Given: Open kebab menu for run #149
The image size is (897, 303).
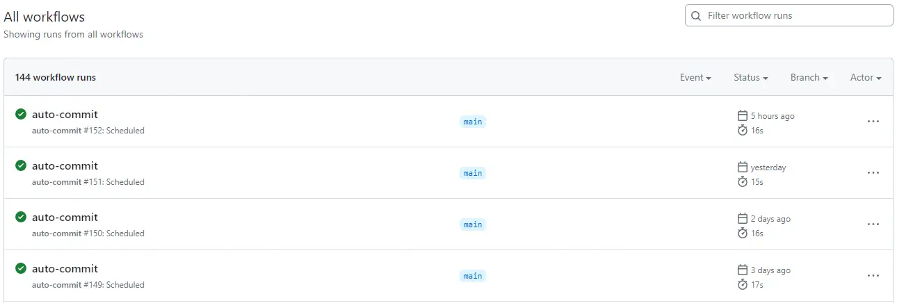Looking at the screenshot, I should pyautogui.click(x=873, y=276).
